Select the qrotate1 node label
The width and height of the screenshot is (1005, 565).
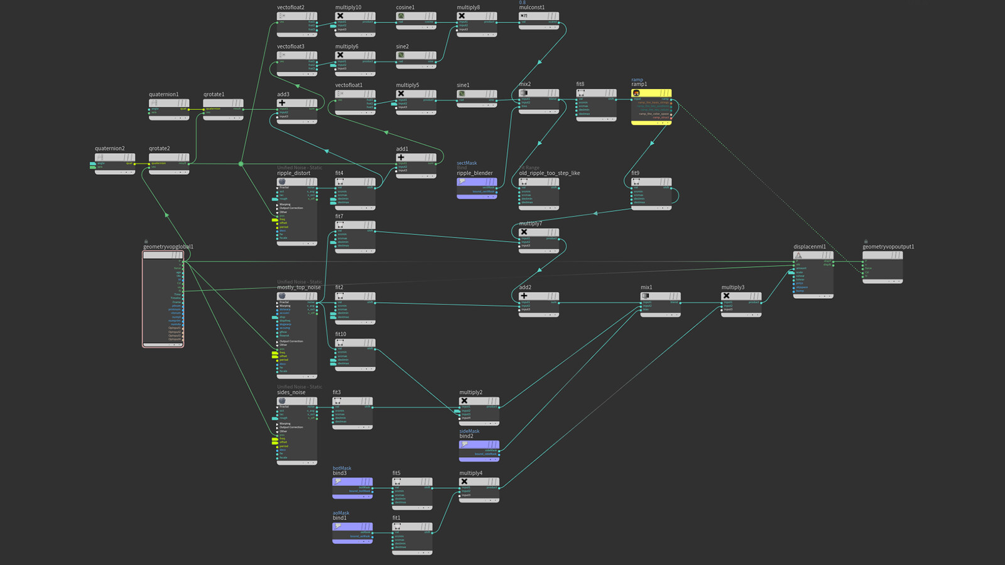pos(214,95)
